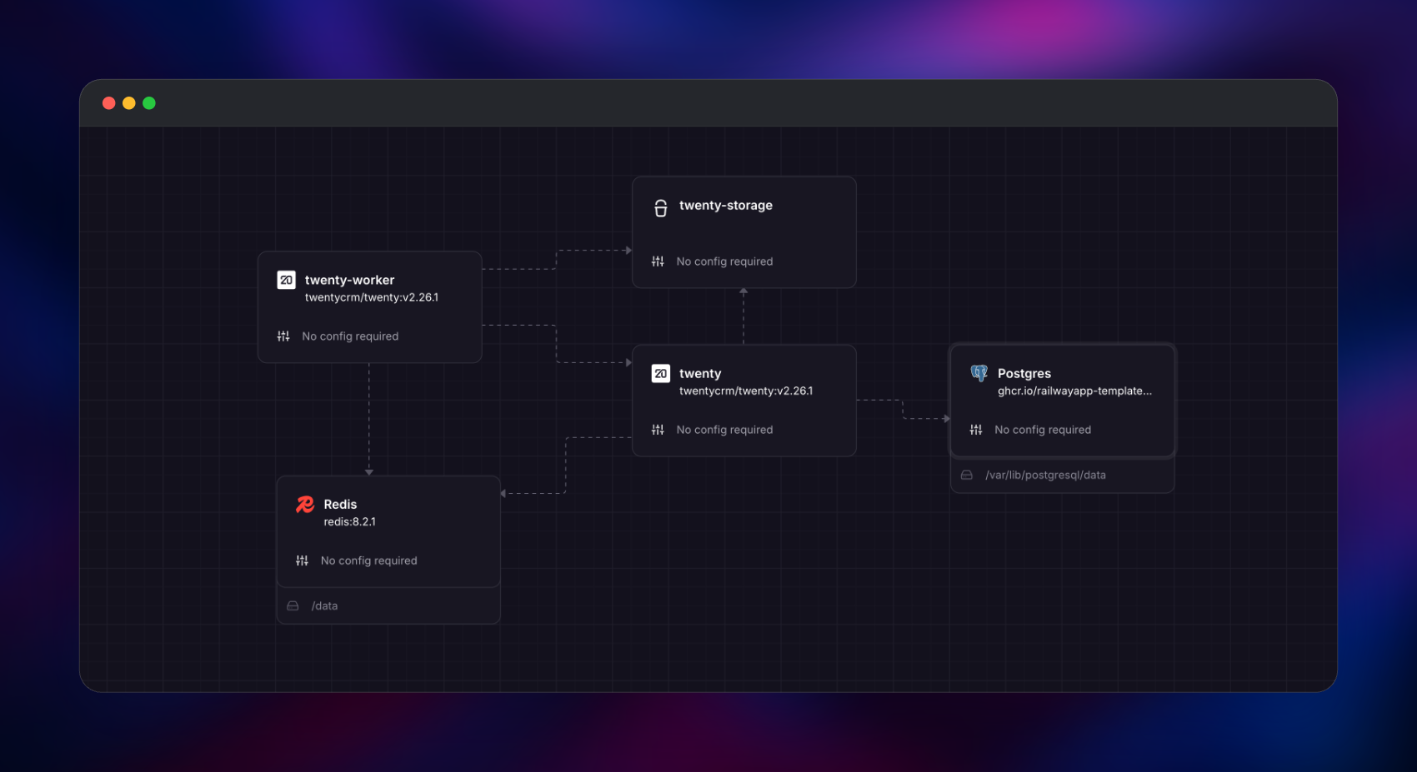Click the yellow minimize window button
Viewport: 1417px width, 772px height.
pyautogui.click(x=128, y=103)
